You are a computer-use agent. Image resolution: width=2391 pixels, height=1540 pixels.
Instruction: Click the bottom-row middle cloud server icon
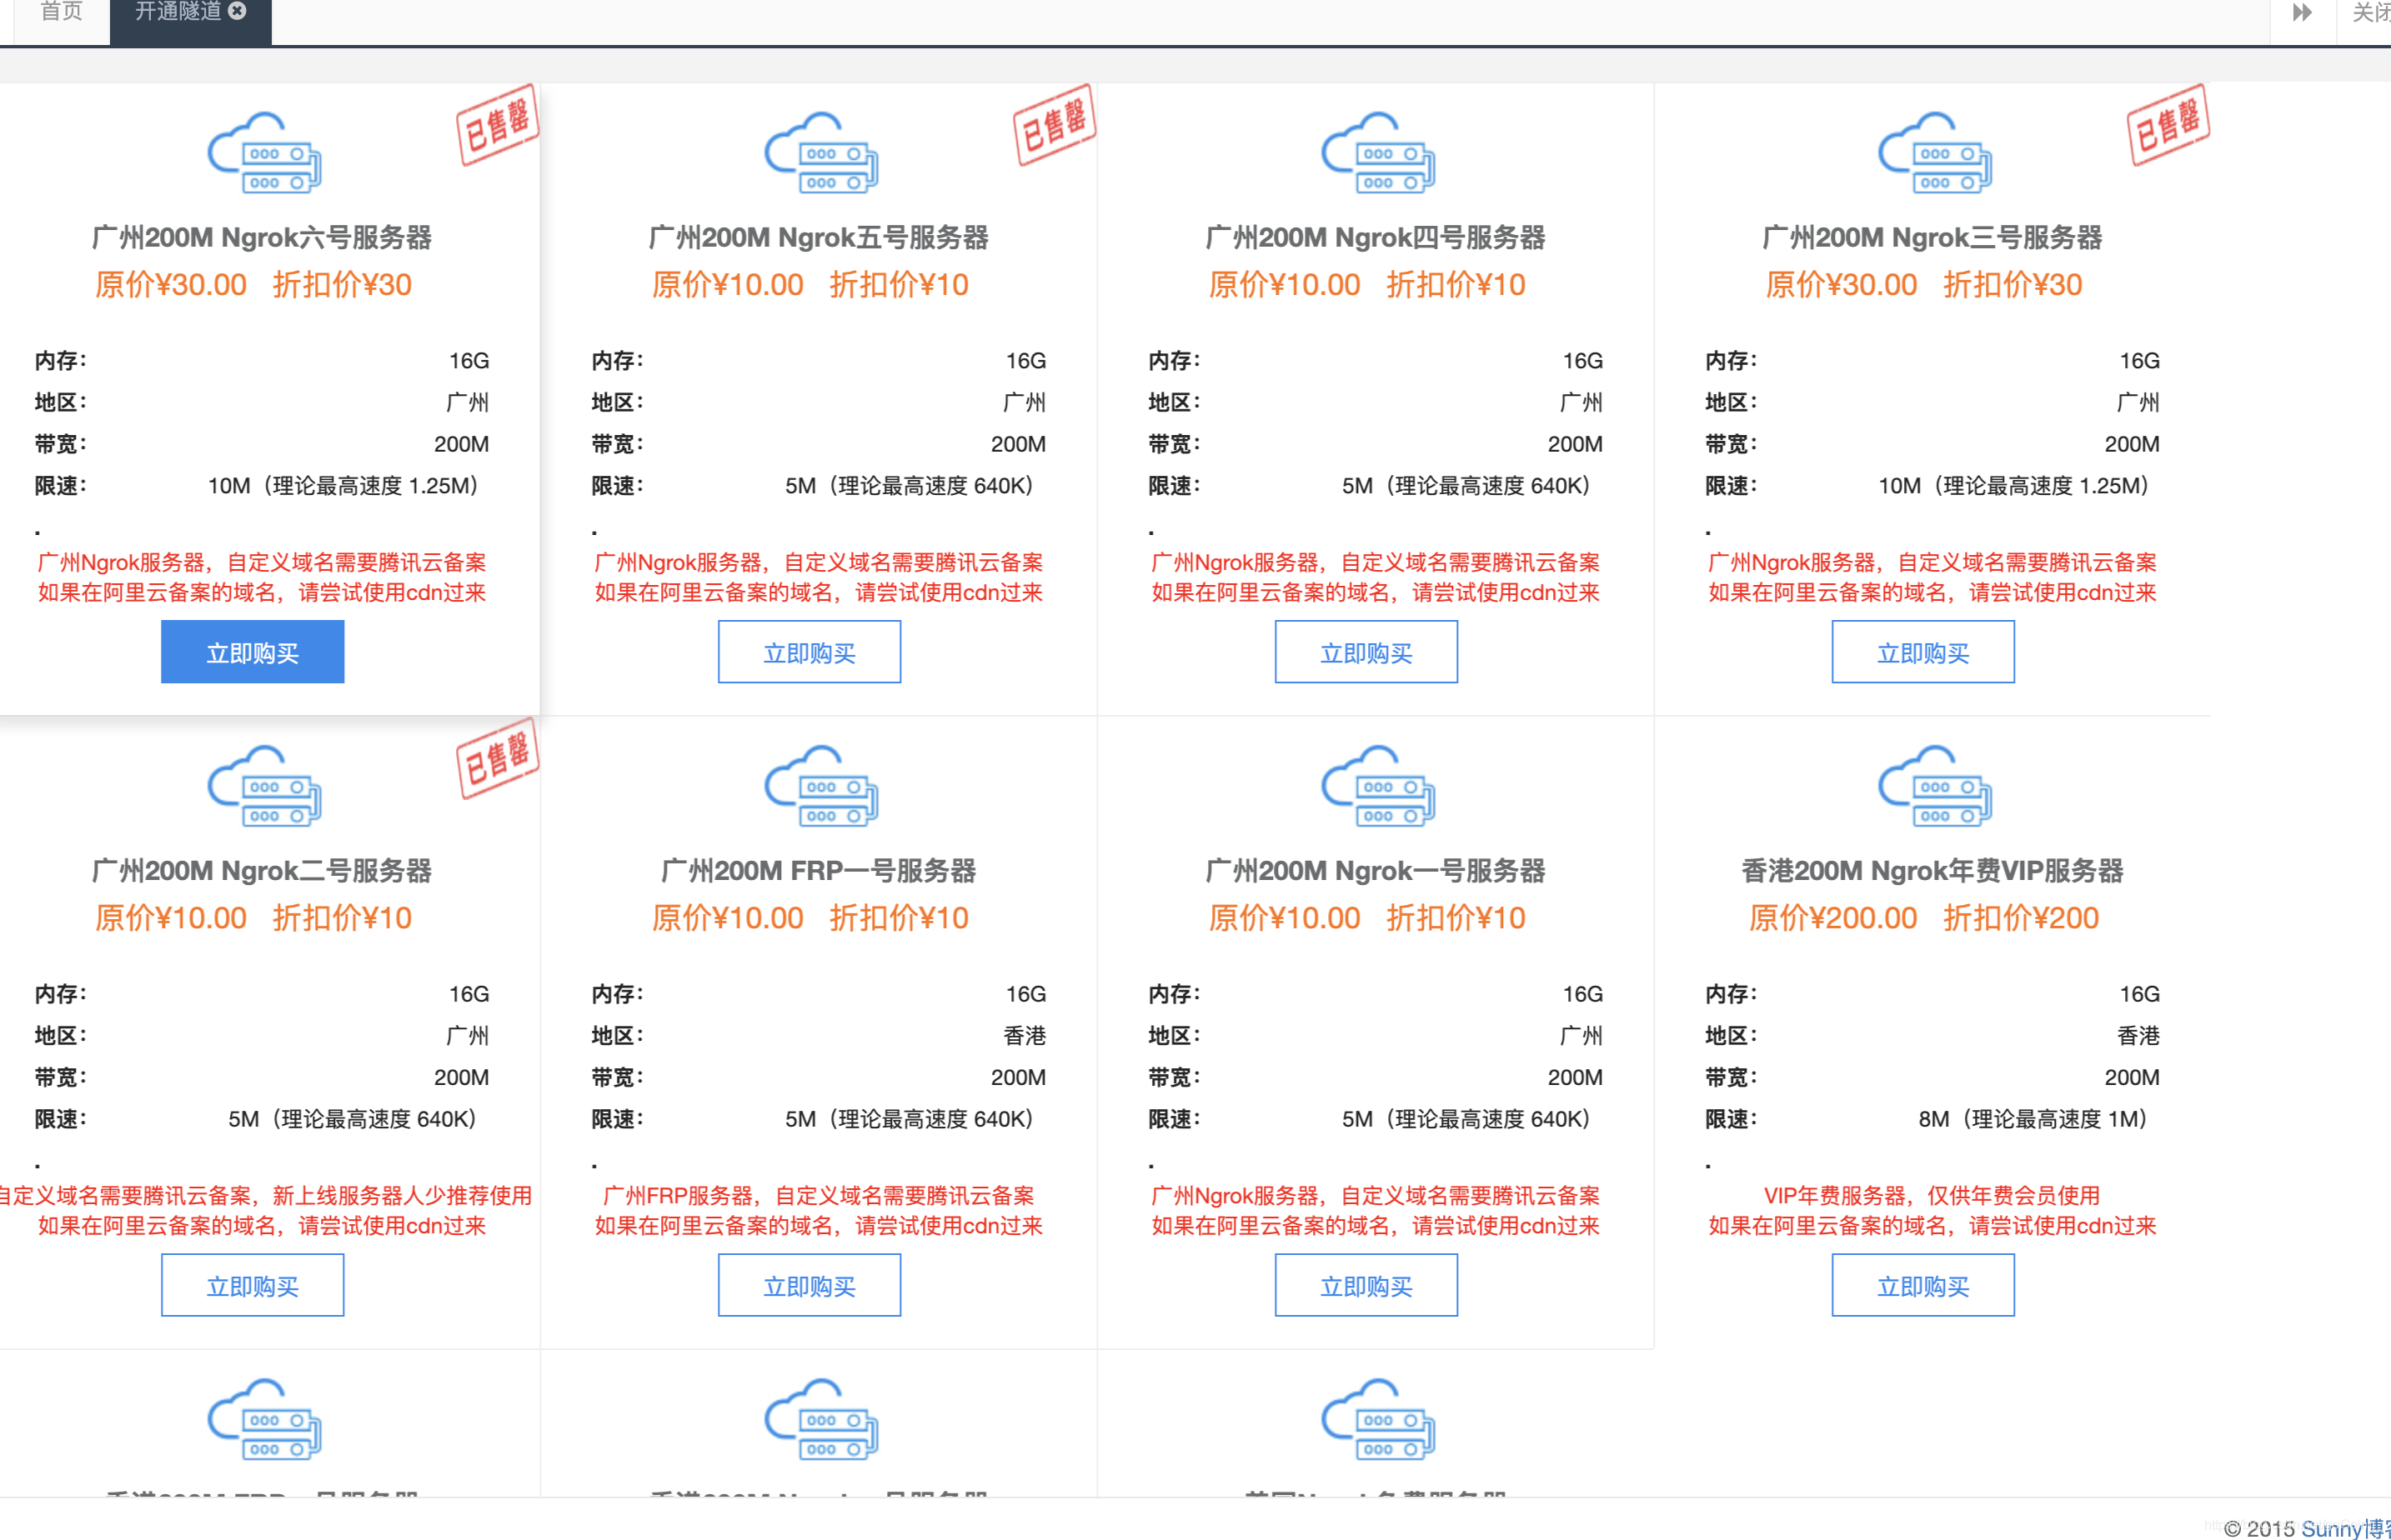coord(821,1418)
